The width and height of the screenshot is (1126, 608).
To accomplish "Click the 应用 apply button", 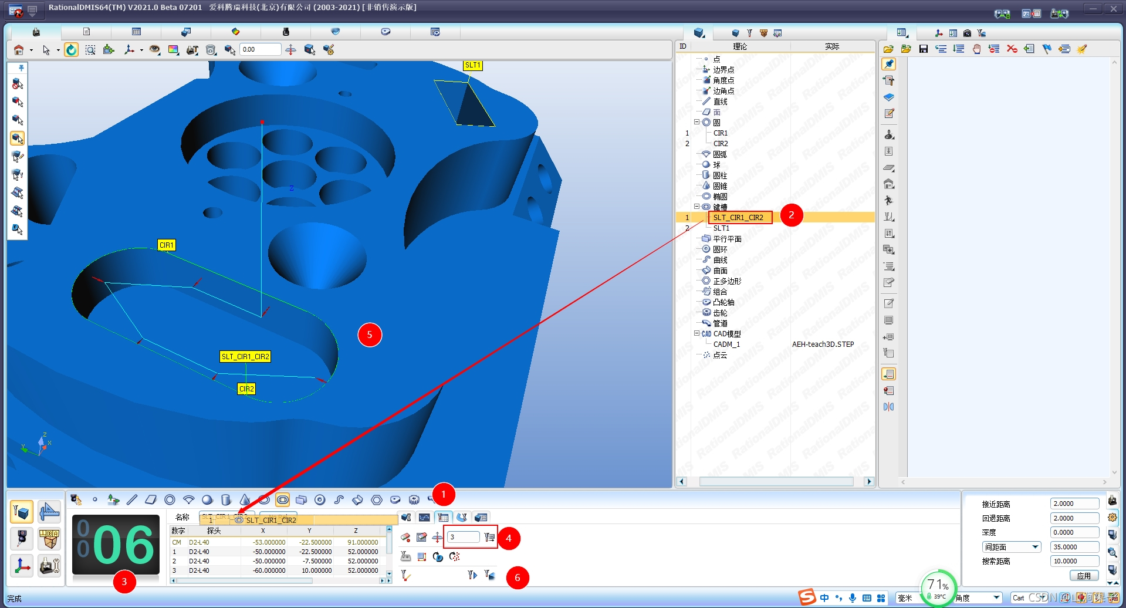I will coord(1084,576).
